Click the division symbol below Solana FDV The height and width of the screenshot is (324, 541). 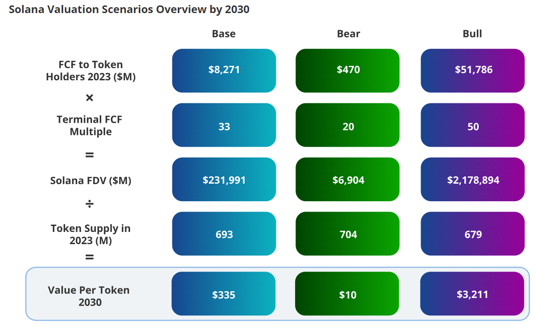point(90,204)
